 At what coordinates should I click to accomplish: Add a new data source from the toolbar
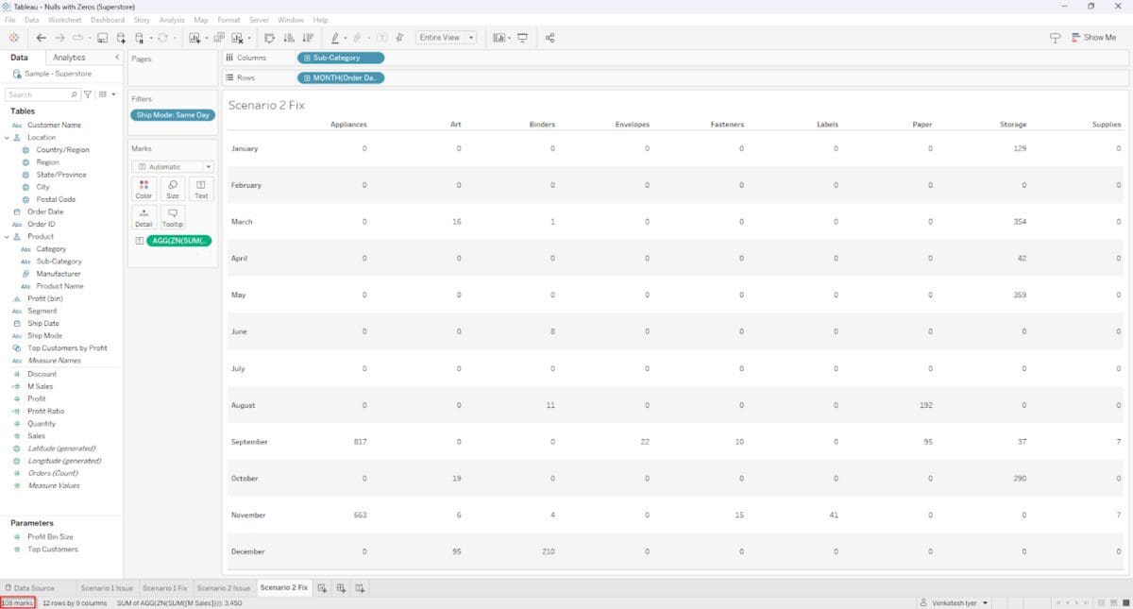click(120, 38)
